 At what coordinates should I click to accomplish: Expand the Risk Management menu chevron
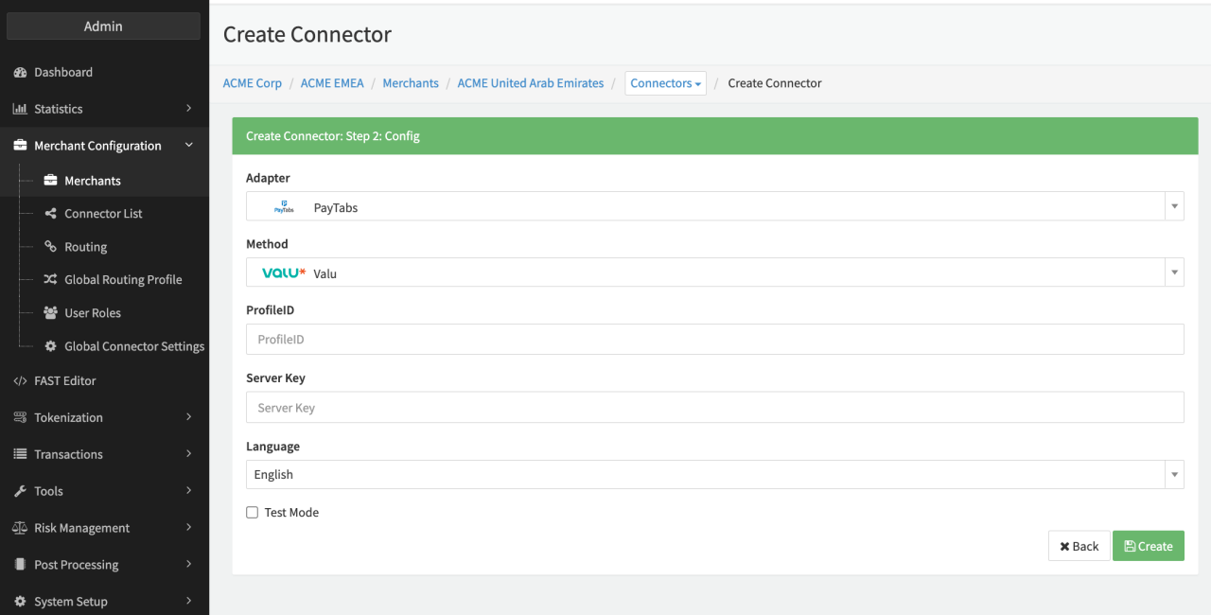click(x=189, y=528)
